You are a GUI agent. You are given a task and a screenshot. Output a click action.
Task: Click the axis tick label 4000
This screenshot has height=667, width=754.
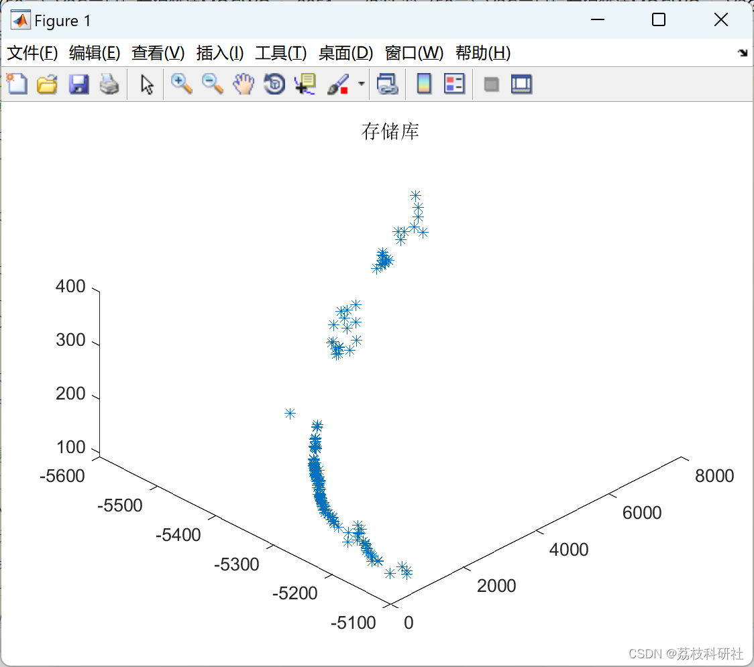pos(569,550)
